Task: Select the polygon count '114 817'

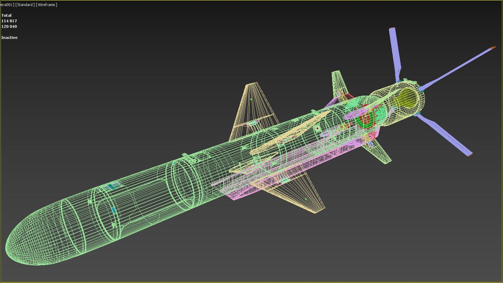Action: pos(9,21)
